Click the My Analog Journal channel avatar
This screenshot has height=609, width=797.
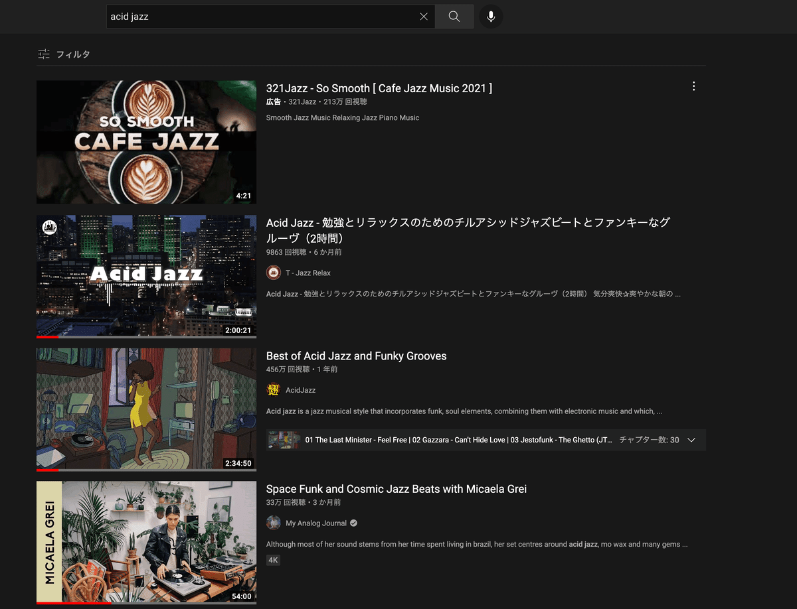(274, 523)
